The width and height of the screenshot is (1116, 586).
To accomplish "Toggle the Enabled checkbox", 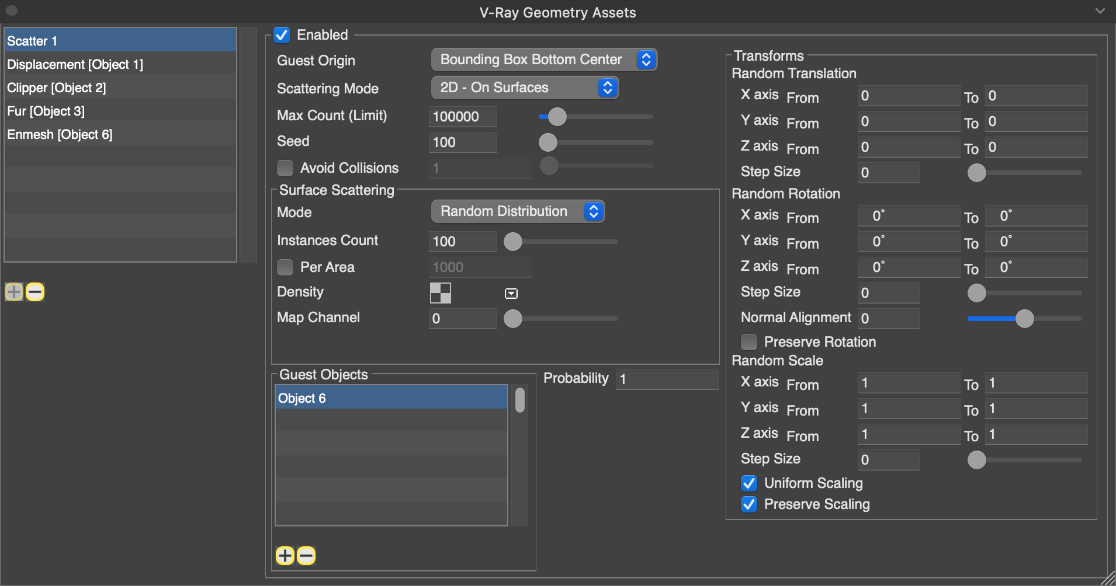I will pos(282,35).
